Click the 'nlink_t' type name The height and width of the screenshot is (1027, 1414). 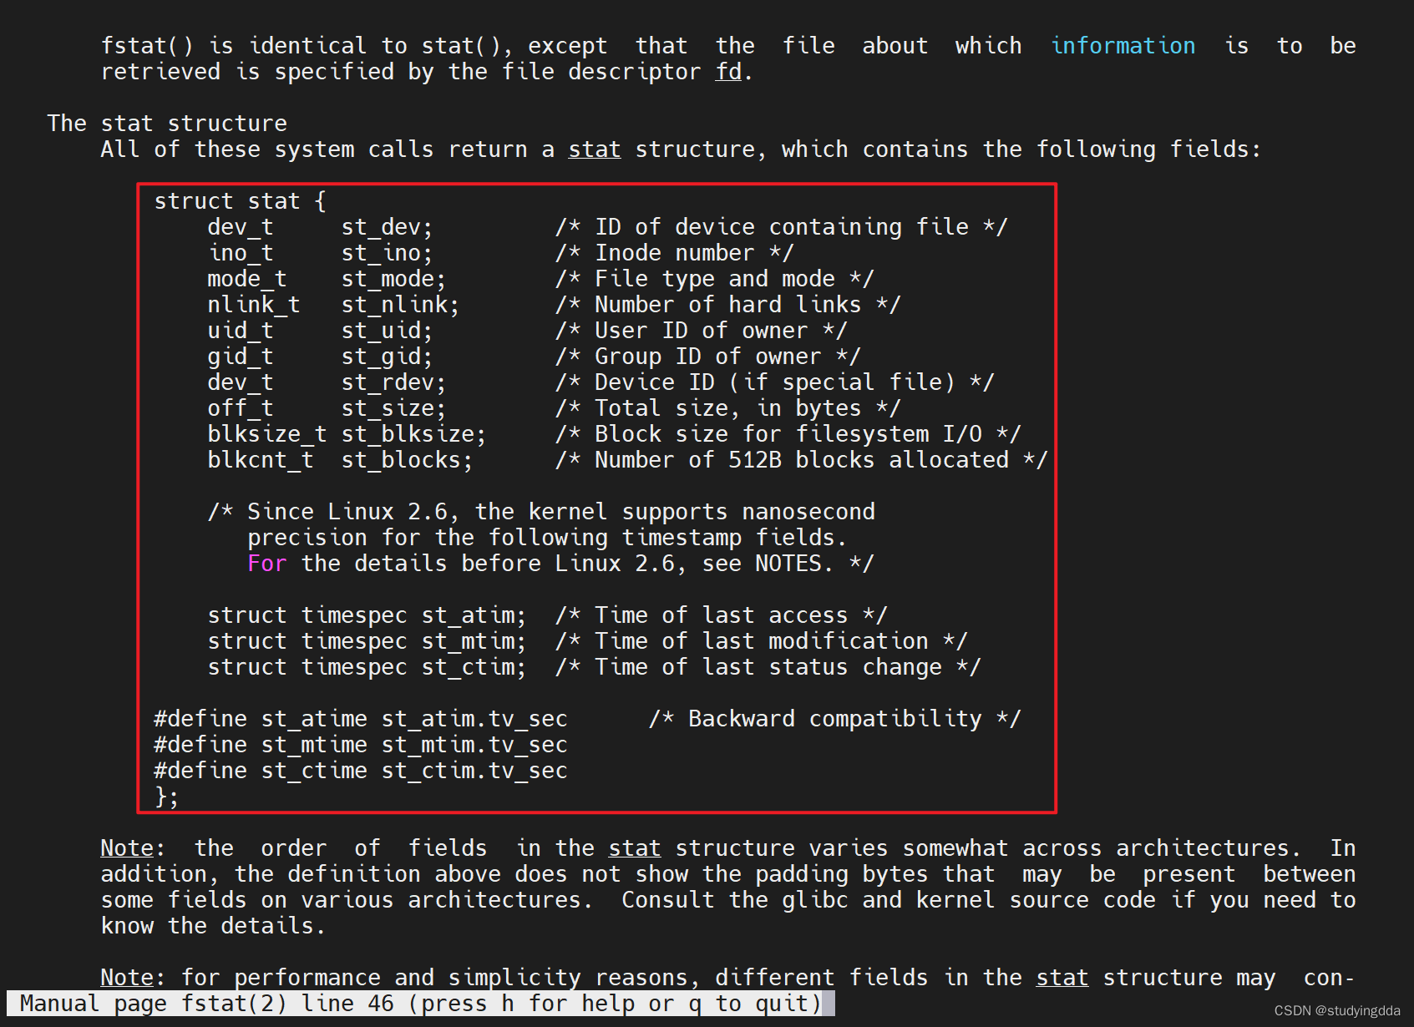(x=254, y=305)
